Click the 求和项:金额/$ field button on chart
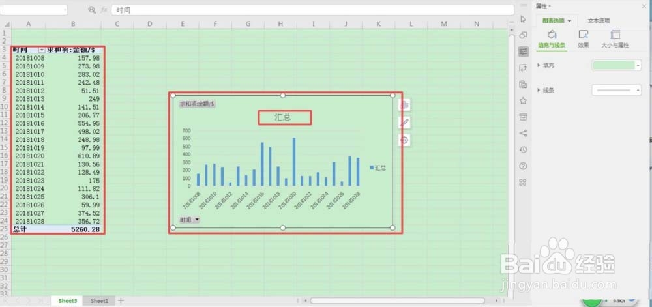 tap(197, 104)
